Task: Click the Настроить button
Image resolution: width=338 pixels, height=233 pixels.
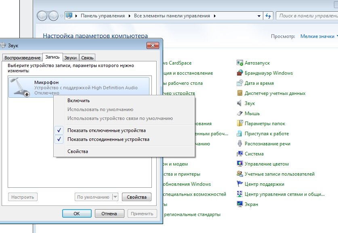Action: click(x=23, y=197)
